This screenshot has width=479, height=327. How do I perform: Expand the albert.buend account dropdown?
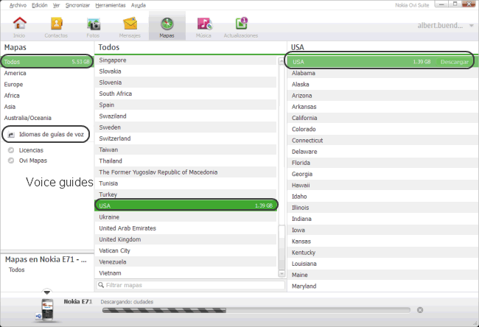[471, 26]
